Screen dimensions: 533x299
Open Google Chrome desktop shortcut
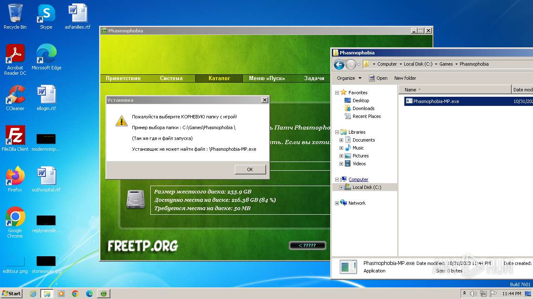15,223
